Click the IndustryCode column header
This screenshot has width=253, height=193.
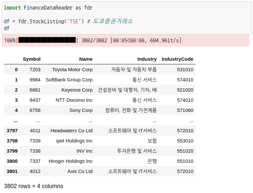[x=177, y=59]
